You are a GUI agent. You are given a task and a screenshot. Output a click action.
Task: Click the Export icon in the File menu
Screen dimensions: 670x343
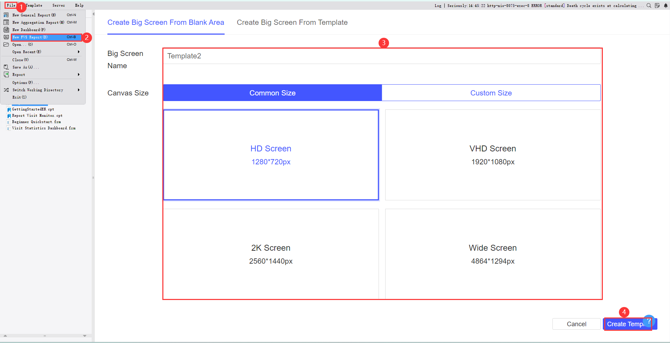[6, 74]
